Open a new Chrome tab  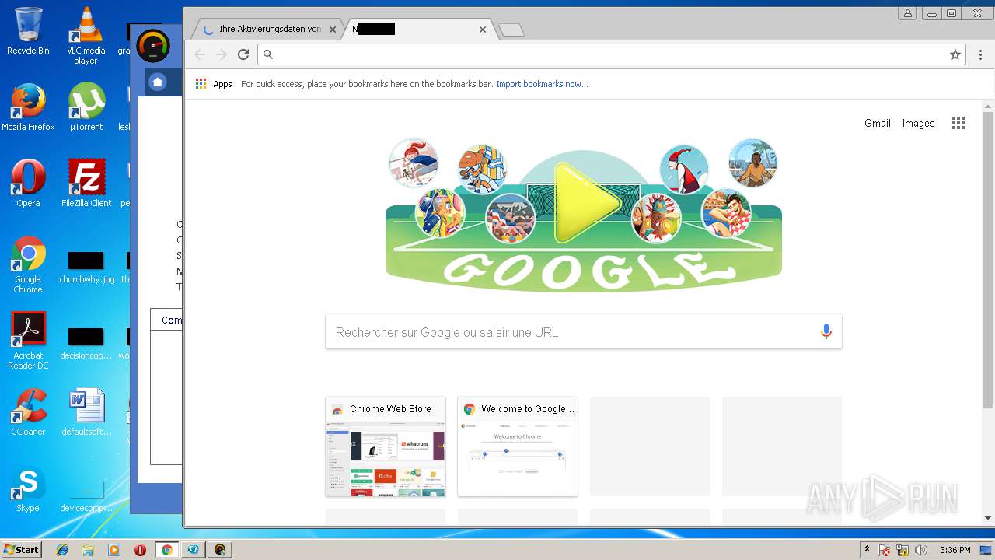tap(511, 30)
